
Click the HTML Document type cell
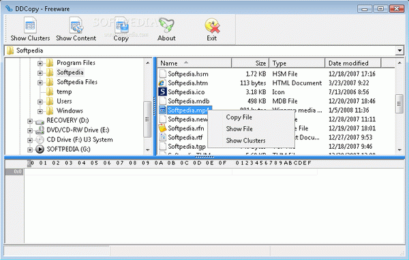(x=297, y=83)
